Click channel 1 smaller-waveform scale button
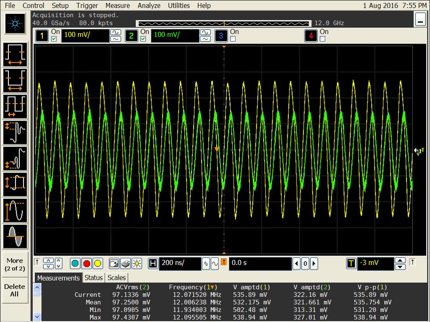The height and width of the screenshot is (322, 430). point(116,39)
